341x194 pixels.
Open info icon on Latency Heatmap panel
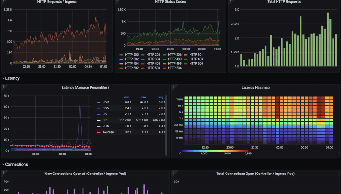tap(174, 86)
